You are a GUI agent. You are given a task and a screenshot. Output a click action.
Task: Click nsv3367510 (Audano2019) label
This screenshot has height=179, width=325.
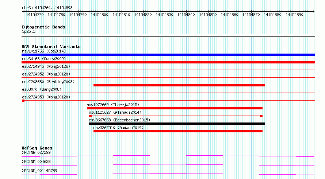point(118,128)
